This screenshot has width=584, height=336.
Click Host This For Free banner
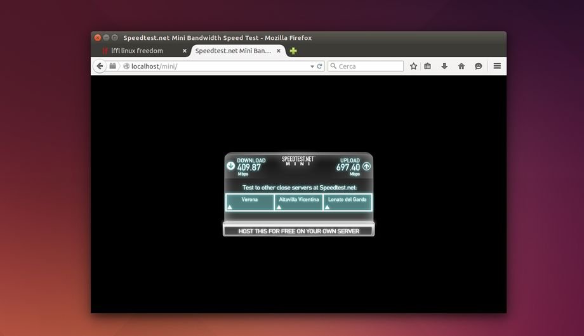[x=298, y=231]
